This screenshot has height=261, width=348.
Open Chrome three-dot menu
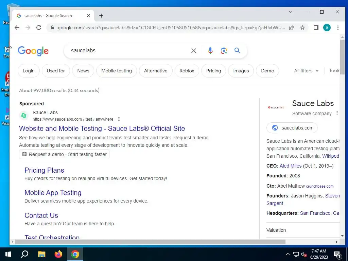pos(338,28)
